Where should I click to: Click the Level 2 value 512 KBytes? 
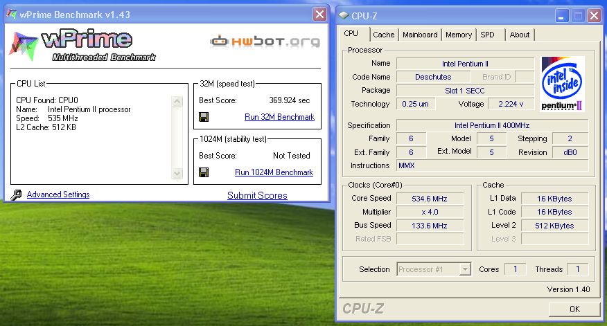pos(554,226)
